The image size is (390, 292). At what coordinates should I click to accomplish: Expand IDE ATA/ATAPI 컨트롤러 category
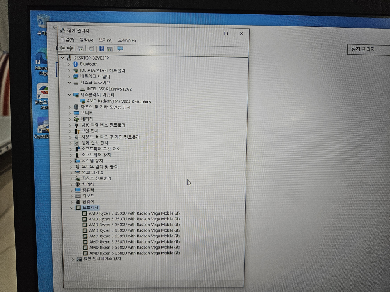(x=69, y=70)
